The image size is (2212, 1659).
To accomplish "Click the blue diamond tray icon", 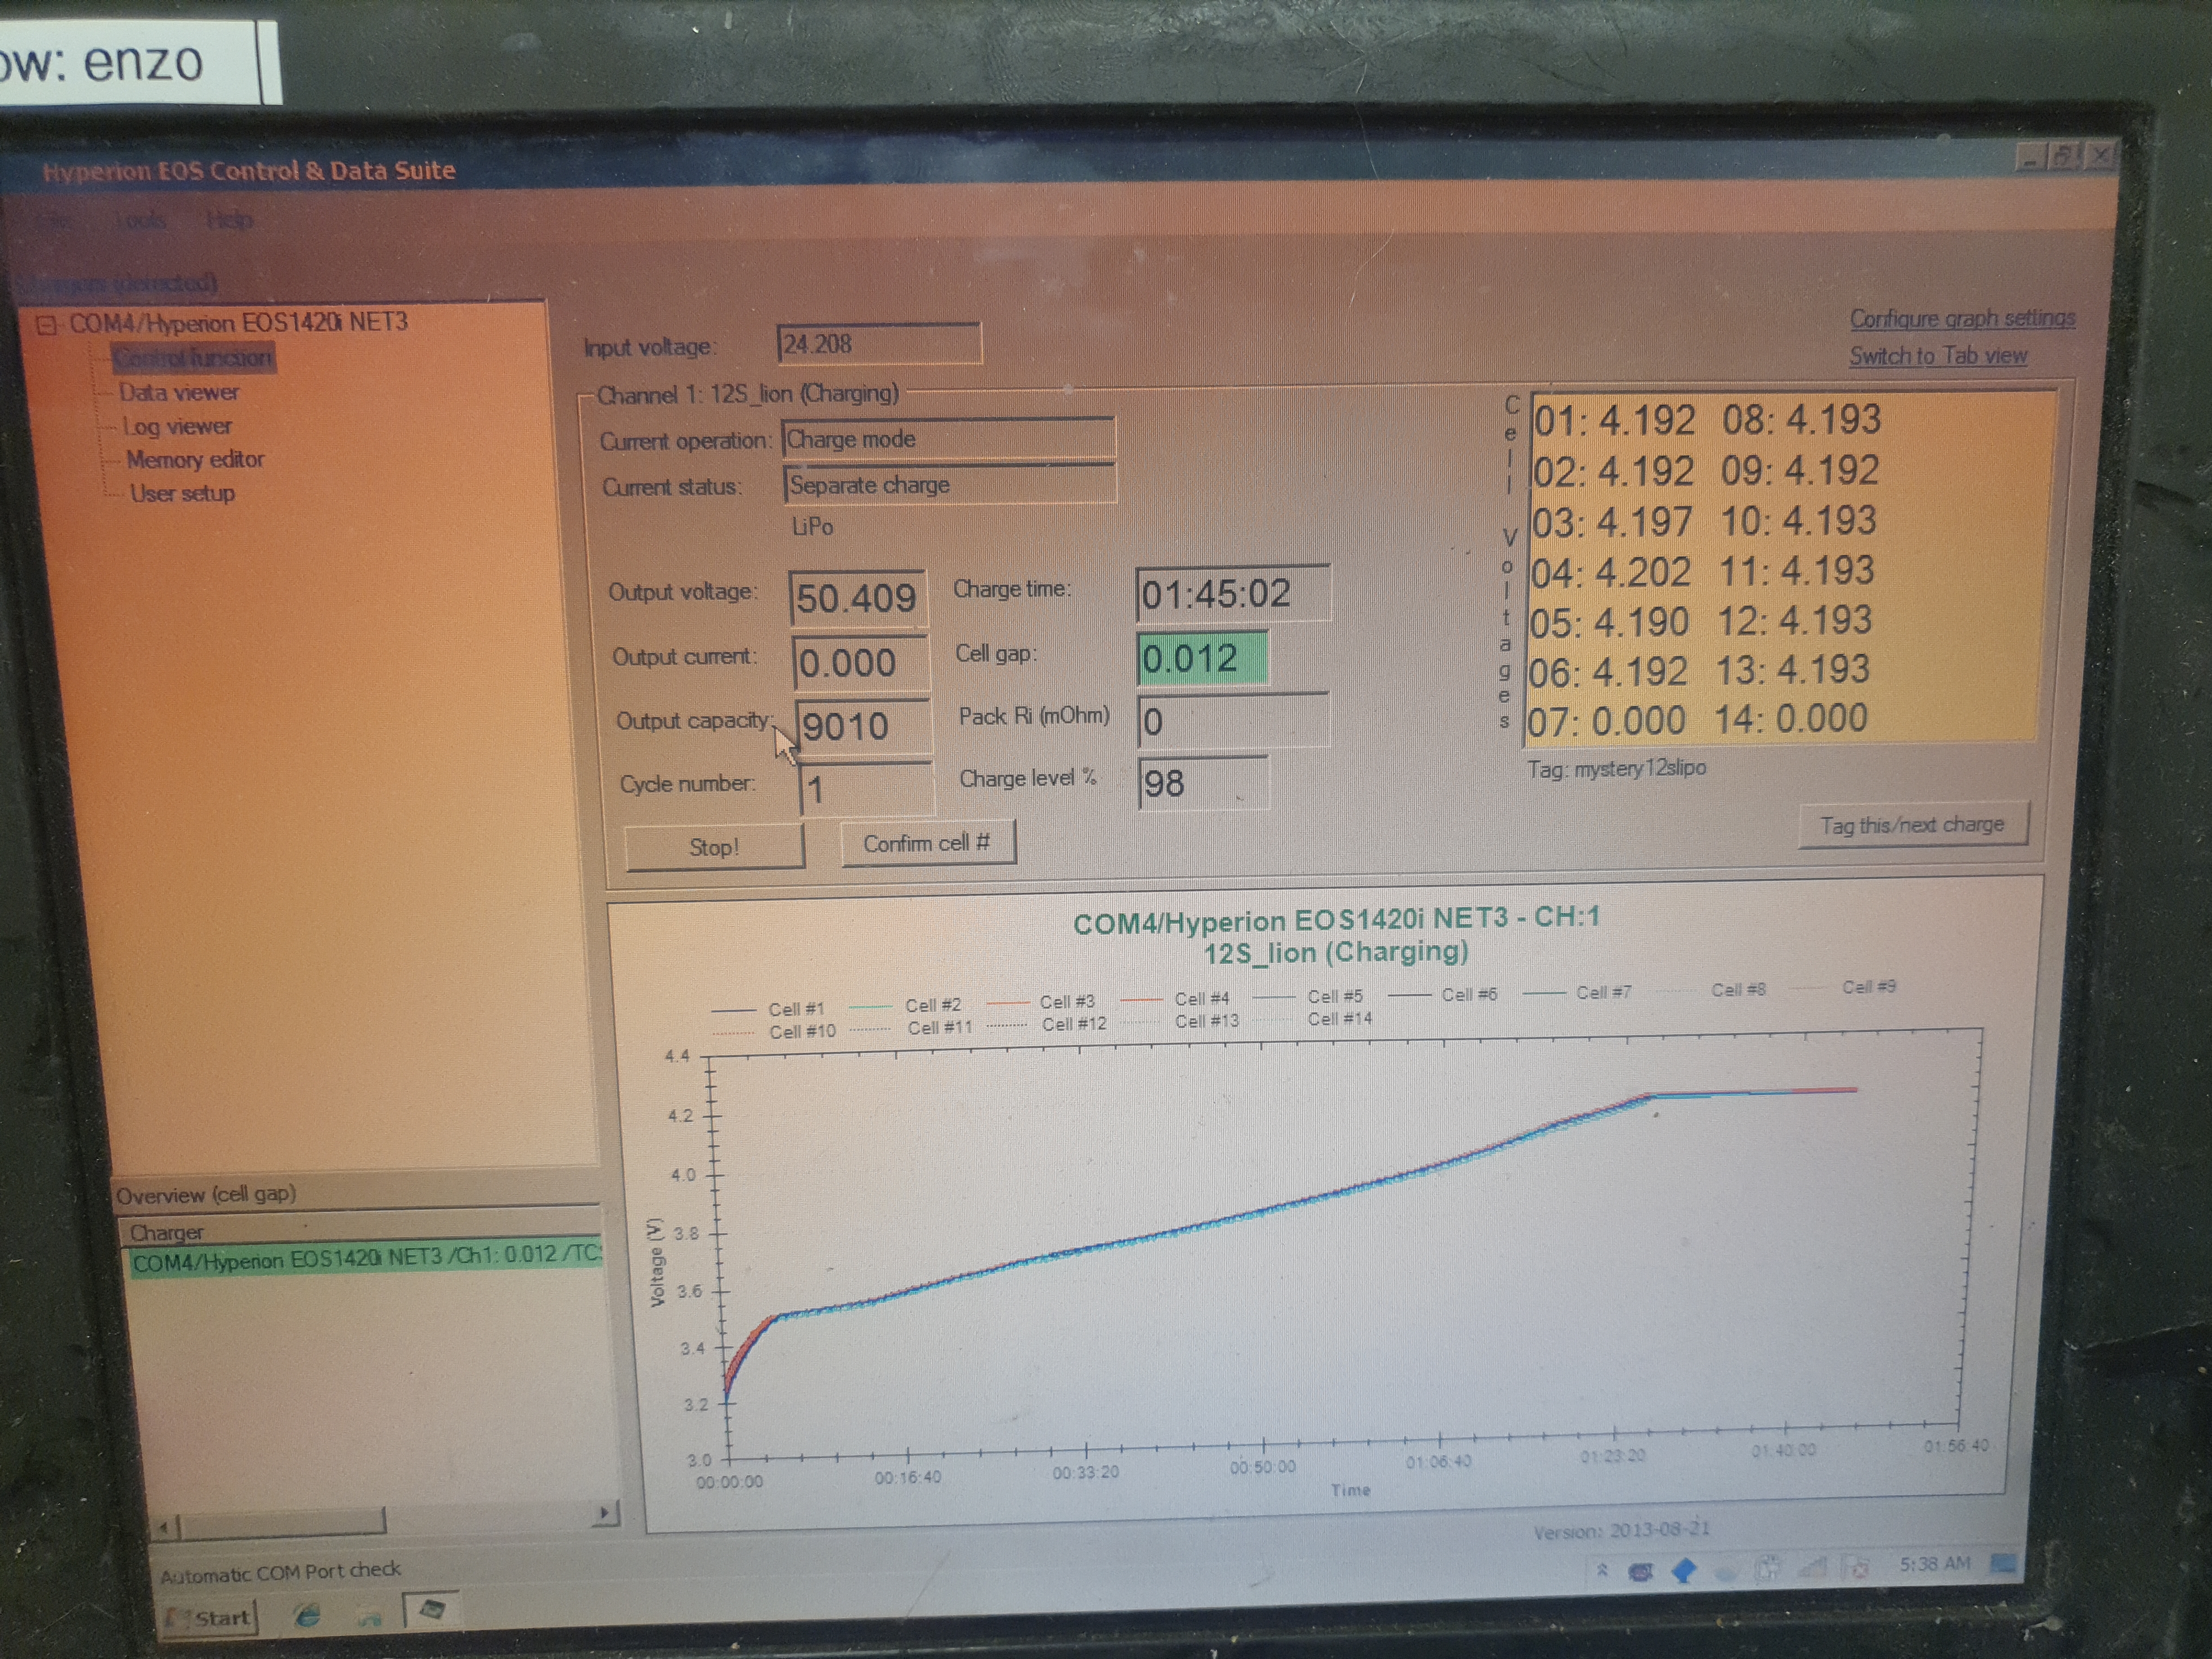I will (x=1684, y=1570).
